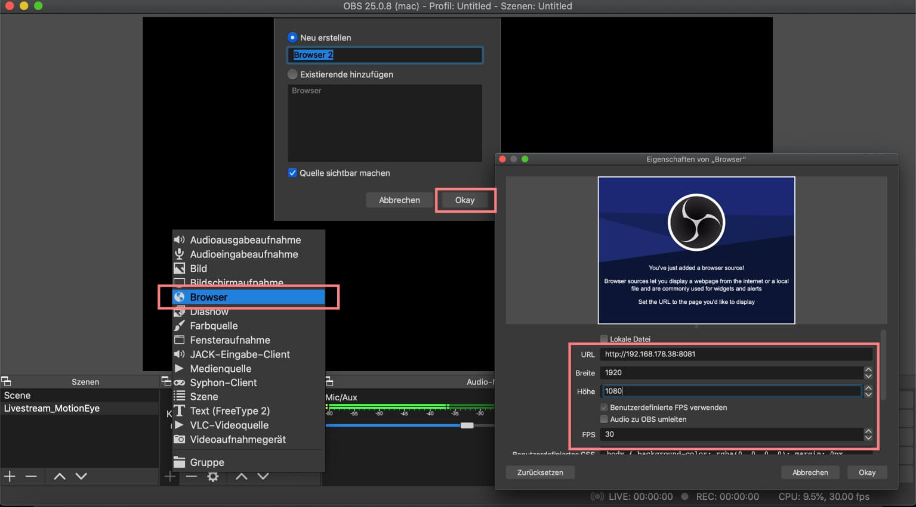Select JACK-Eingabe-Client entry
The width and height of the screenshot is (916, 507).
pos(248,354)
